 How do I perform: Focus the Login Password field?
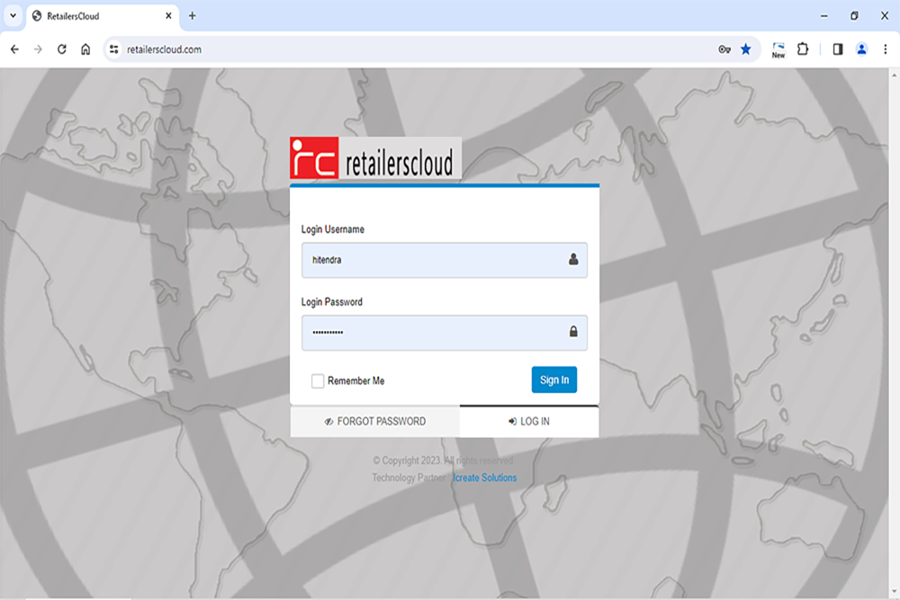pyautogui.click(x=432, y=332)
